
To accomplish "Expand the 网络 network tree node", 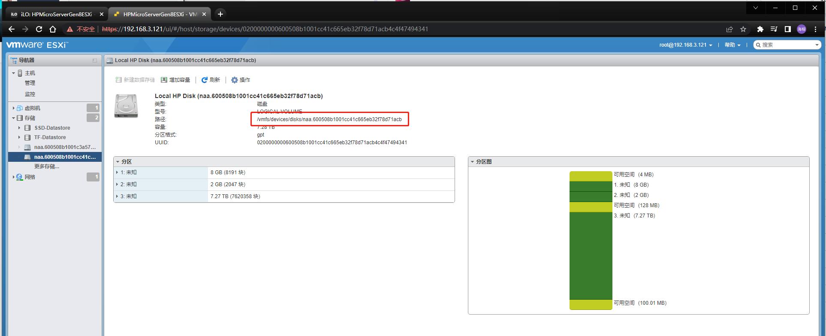I will 13,177.
